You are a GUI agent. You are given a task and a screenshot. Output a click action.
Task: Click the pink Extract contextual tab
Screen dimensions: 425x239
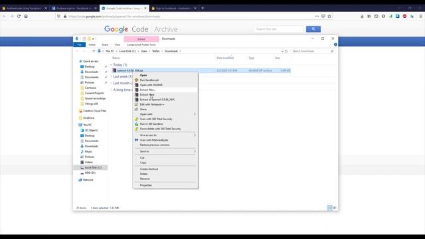click(141, 39)
